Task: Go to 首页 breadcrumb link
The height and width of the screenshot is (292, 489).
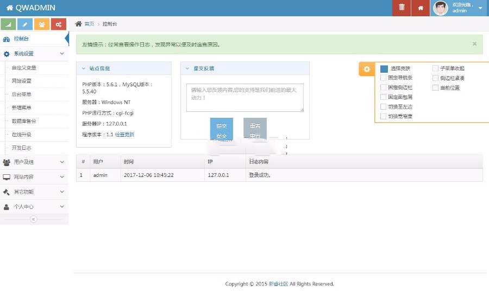Action: [x=89, y=24]
